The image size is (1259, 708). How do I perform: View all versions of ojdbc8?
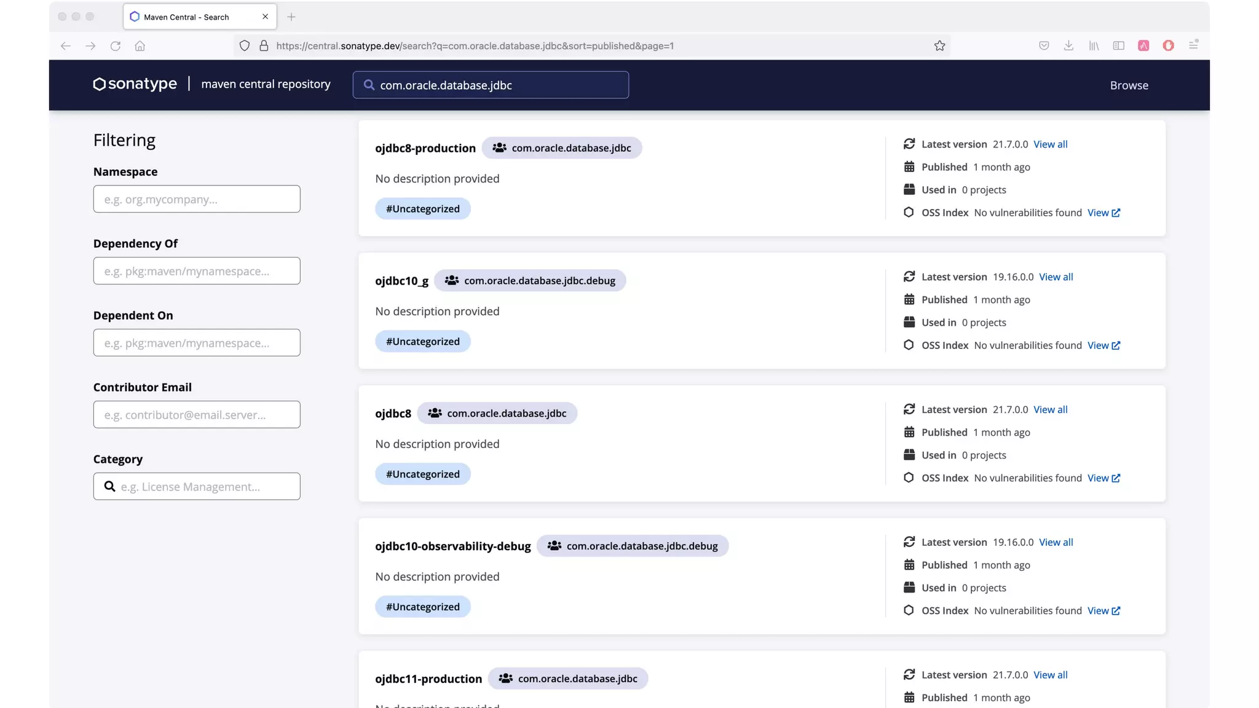[x=1050, y=409]
